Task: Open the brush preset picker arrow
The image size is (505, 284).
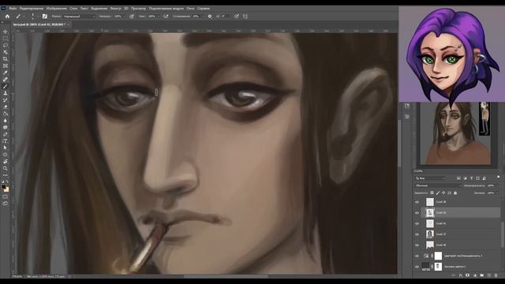Action: click(38, 16)
